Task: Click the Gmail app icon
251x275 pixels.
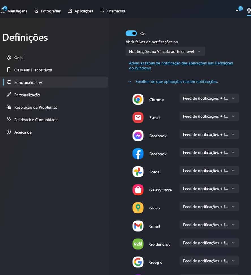Action: click(138, 226)
